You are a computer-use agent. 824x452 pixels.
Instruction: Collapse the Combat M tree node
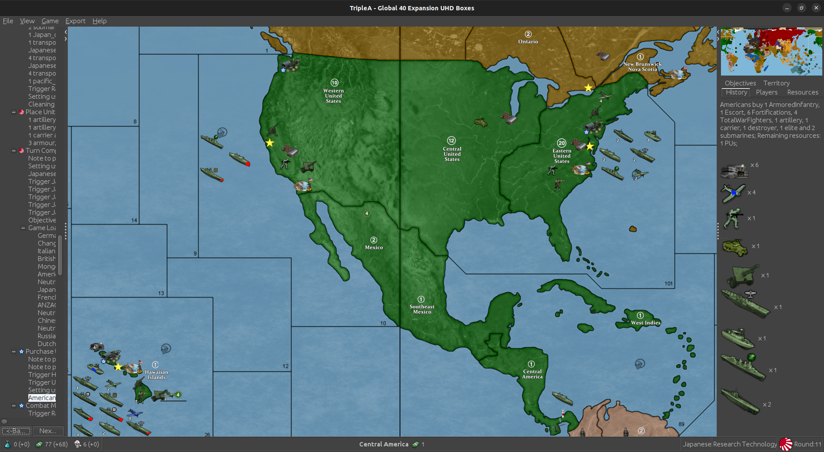coord(14,406)
